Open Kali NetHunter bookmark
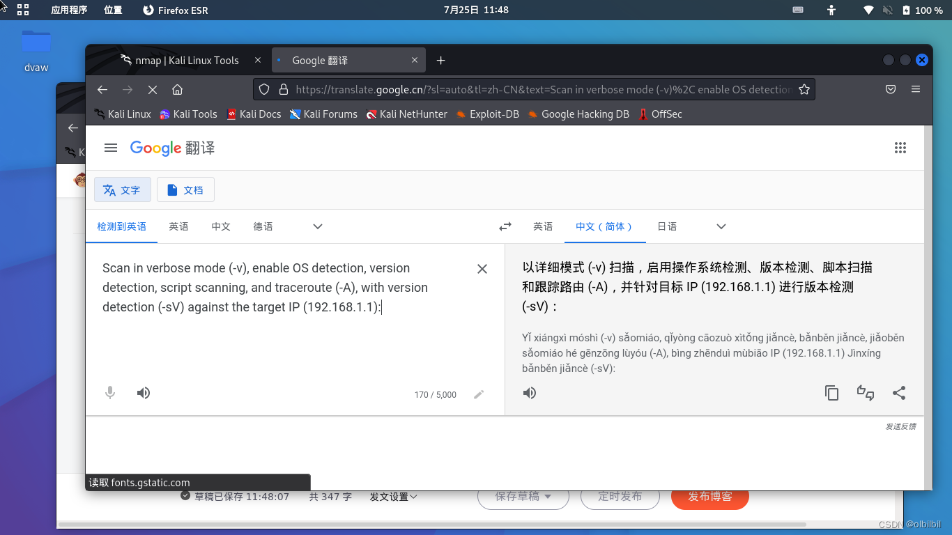The image size is (952, 535). point(406,114)
